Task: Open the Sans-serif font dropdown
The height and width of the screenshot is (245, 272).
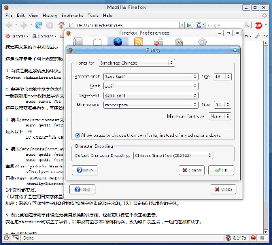Action: [x=151, y=95]
